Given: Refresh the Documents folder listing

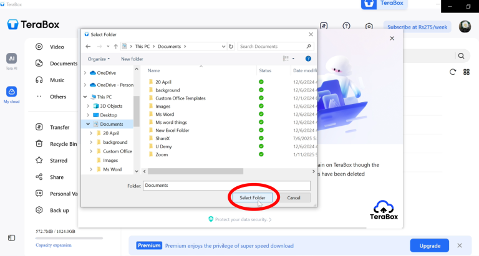Looking at the screenshot, I should [231, 46].
